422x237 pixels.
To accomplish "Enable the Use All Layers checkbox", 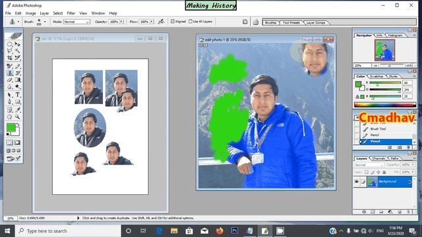I will 191,21.
